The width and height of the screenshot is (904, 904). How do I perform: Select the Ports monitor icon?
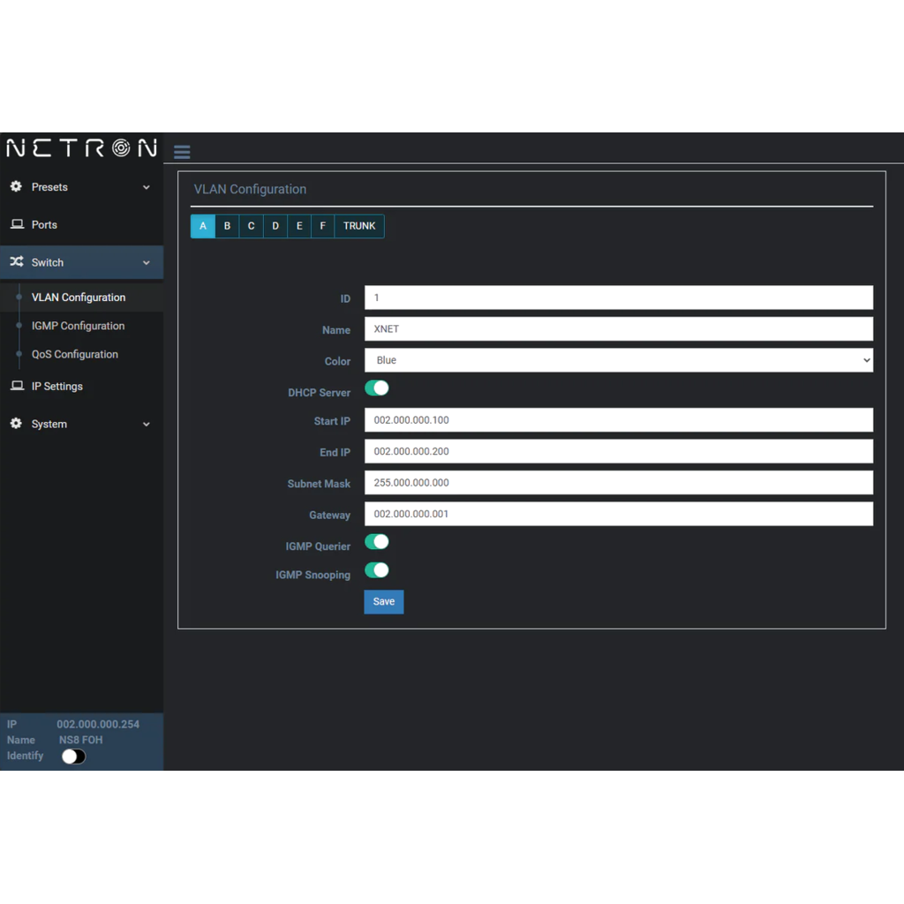click(x=16, y=224)
